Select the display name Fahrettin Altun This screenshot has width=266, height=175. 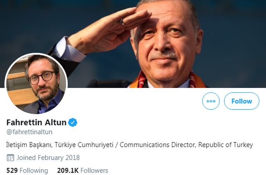(36, 122)
